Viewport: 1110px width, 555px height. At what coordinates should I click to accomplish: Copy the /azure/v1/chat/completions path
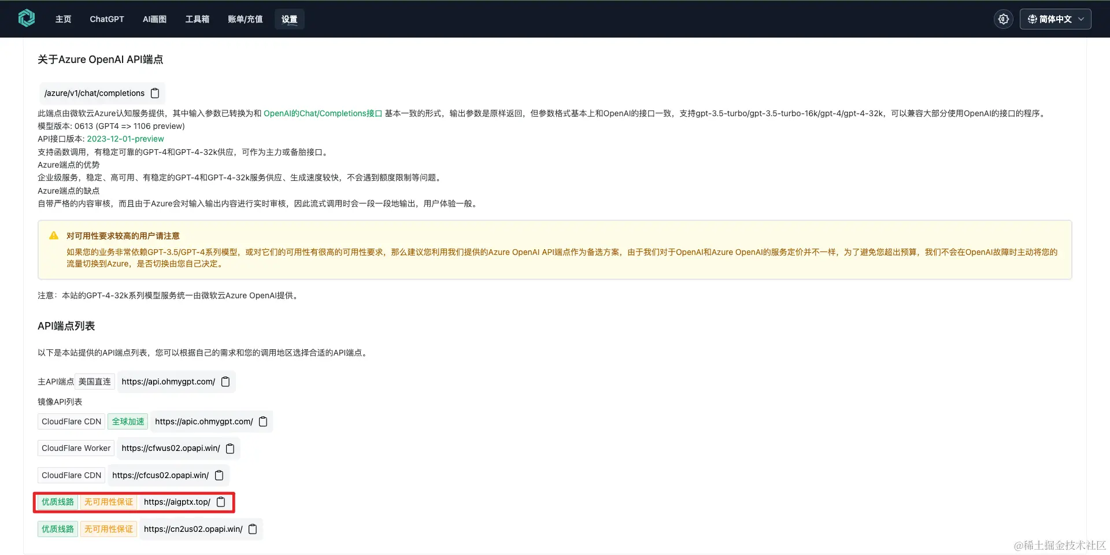pos(155,93)
